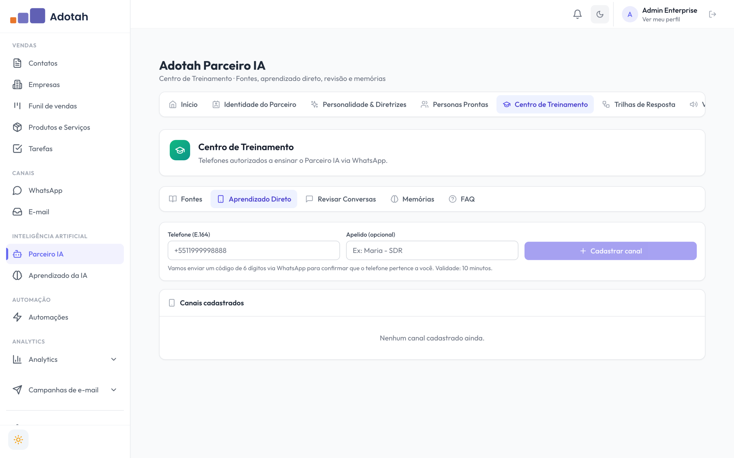Select Aprendizado Direto subtab

[x=254, y=199]
